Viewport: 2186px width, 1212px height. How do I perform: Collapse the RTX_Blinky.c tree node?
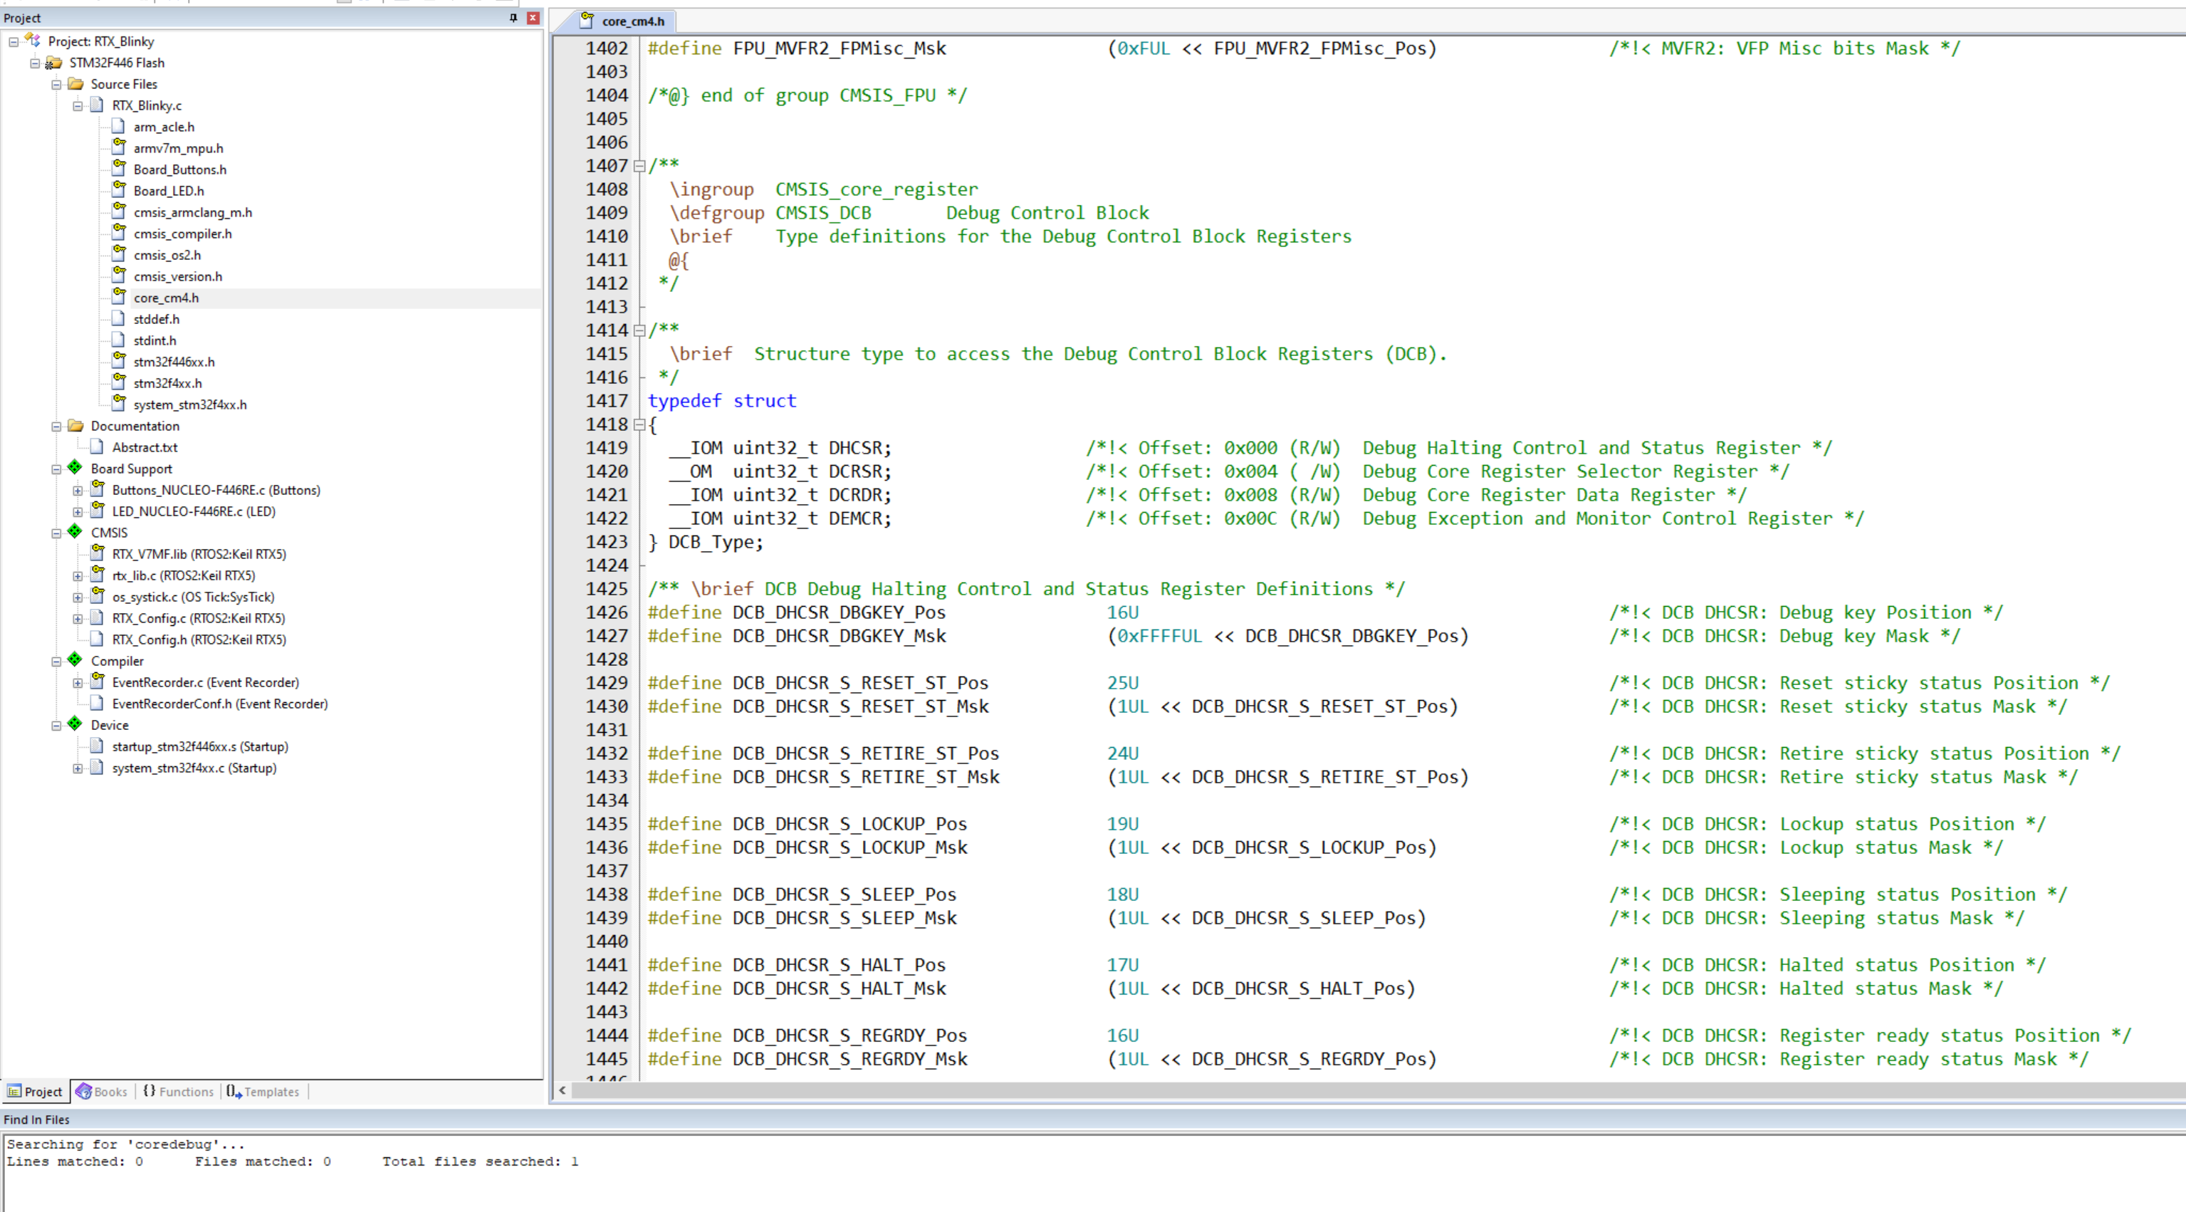pos(77,106)
